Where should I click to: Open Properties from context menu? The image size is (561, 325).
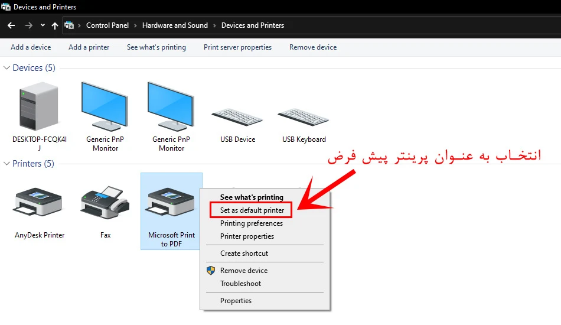pos(236,301)
